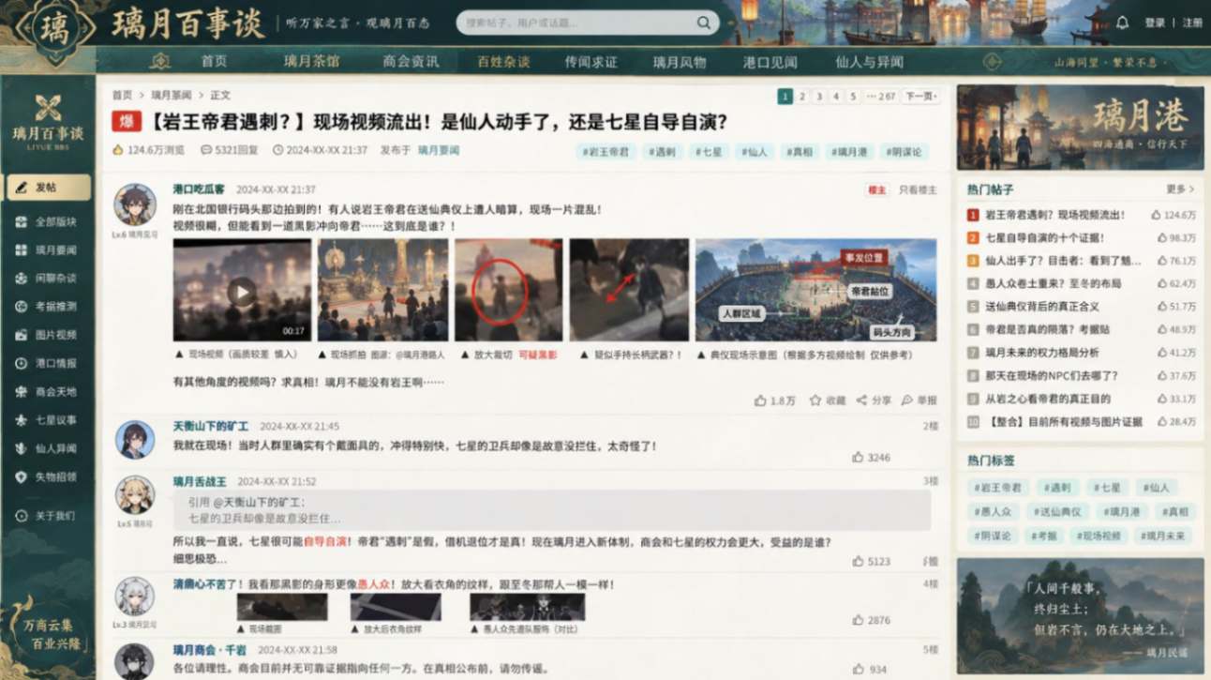Screen dimensions: 1211x680
Task: Report the post with 举报
Action: [919, 400]
